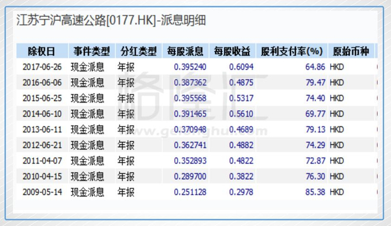Click 现金派息 in the 2013-06-11 row
Screen dimensions: 391x226
click(87, 129)
